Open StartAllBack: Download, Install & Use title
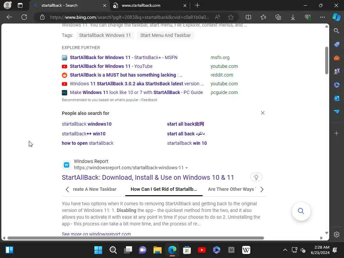This screenshot has height=258, width=344. (148, 177)
